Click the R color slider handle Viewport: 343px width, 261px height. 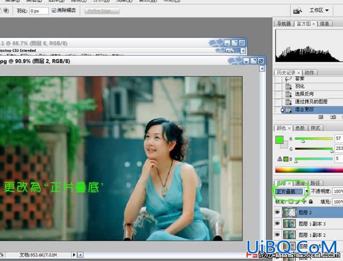(x=303, y=141)
